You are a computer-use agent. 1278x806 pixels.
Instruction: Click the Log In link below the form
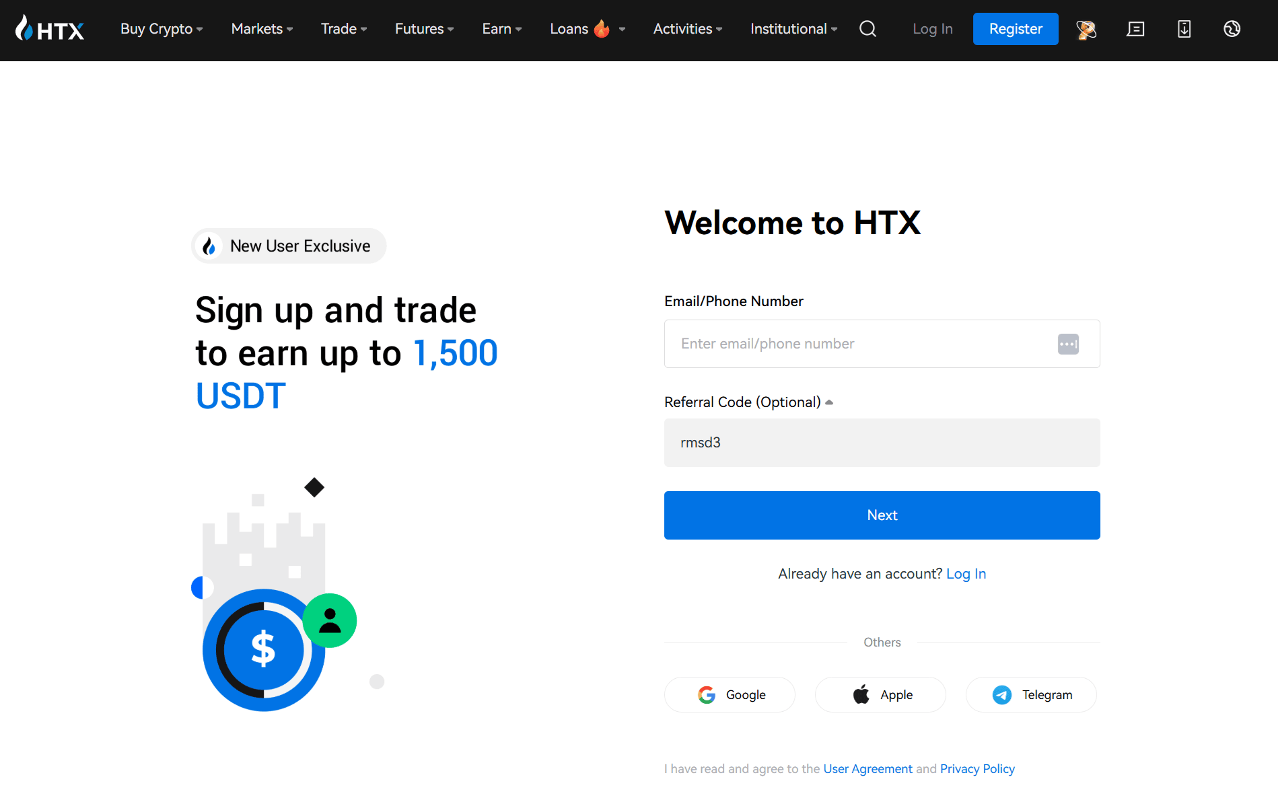coord(966,573)
